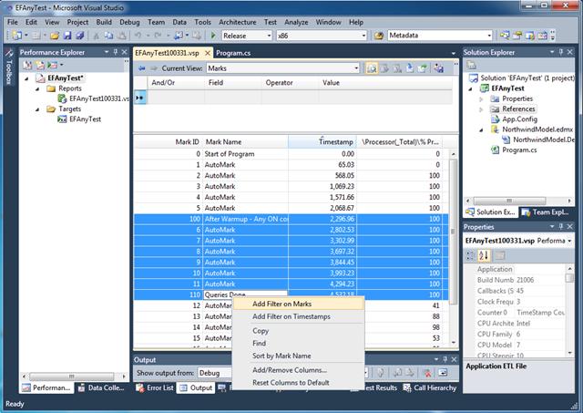
Task: Switch to Call Hierarchy tab
Action: pyautogui.click(x=430, y=387)
